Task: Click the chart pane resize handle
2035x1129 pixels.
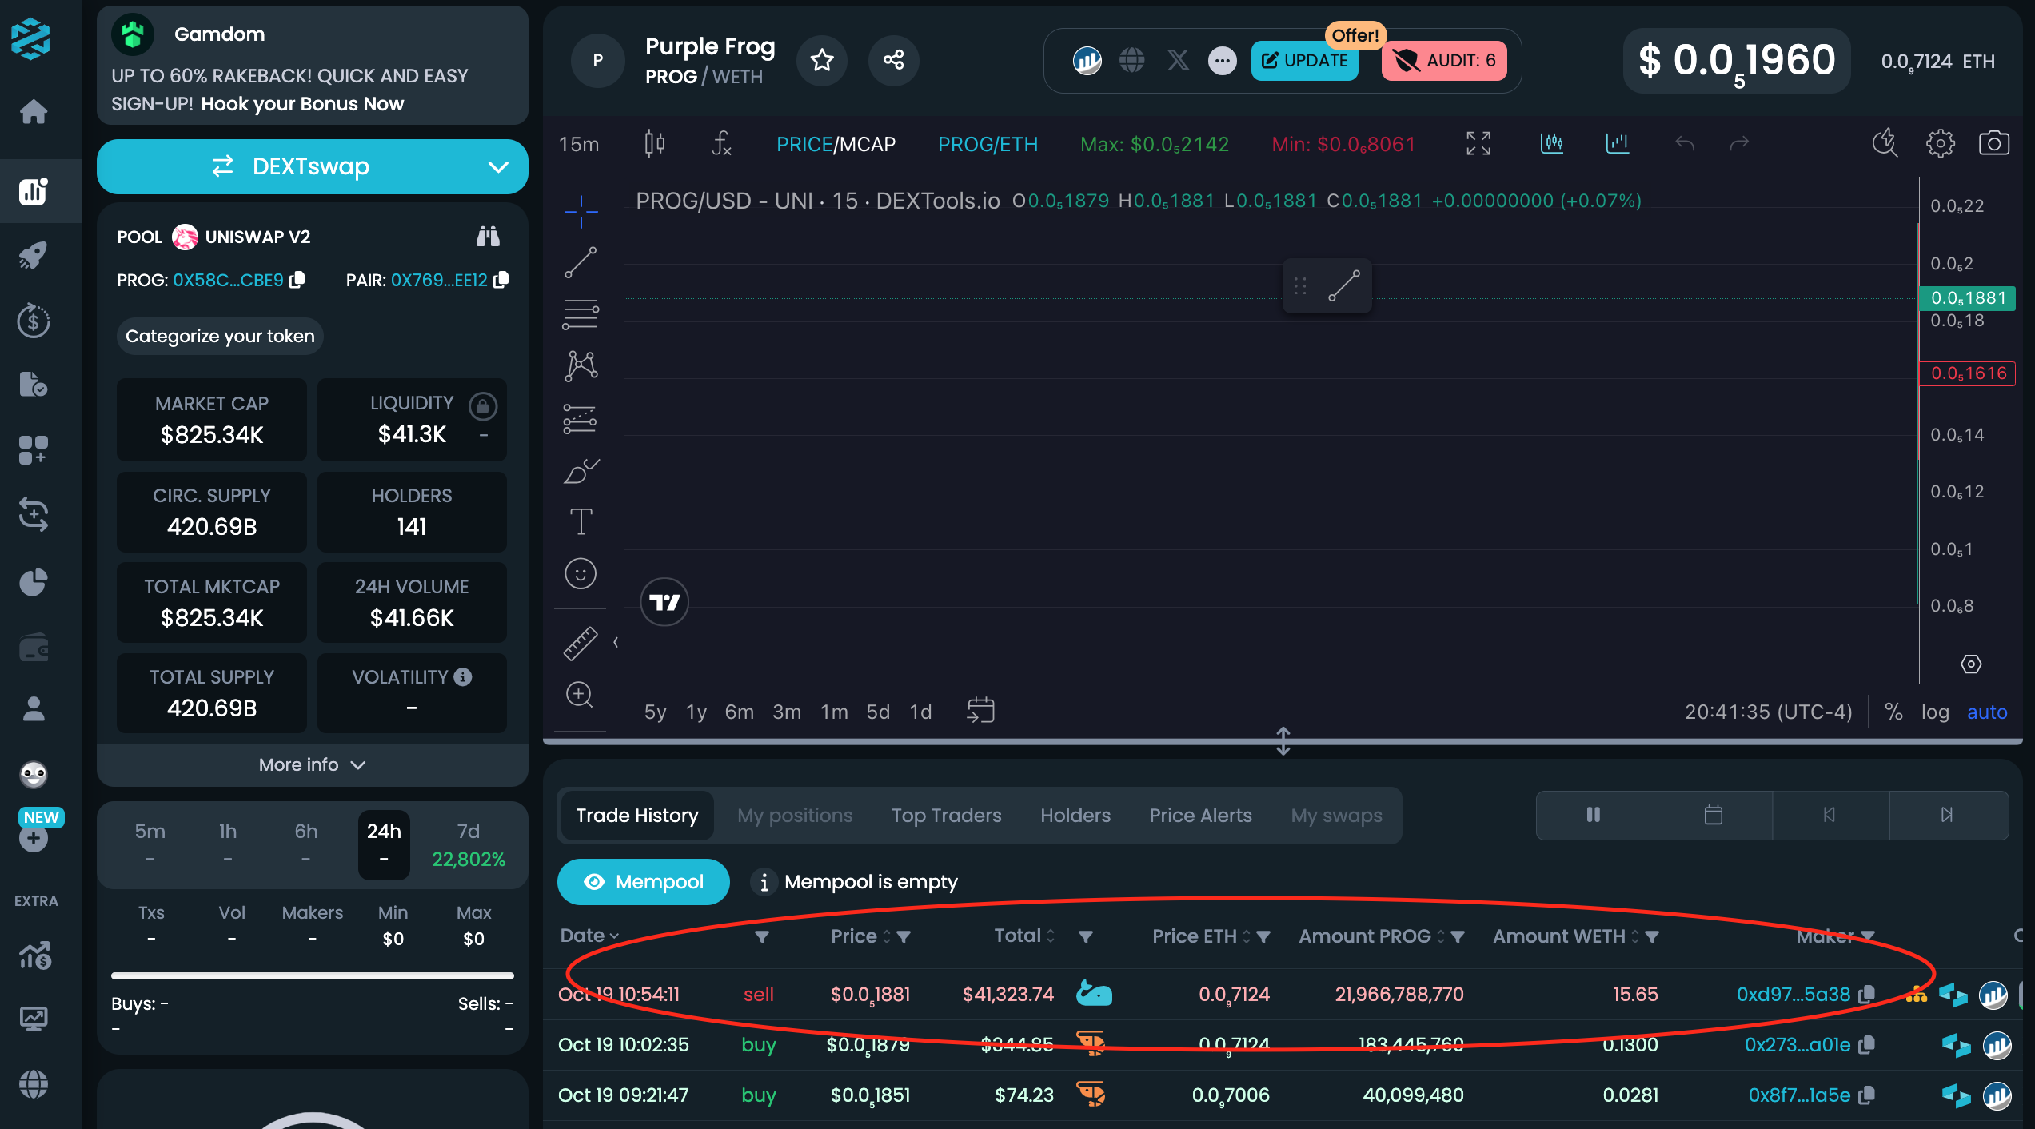Action: 1283,741
